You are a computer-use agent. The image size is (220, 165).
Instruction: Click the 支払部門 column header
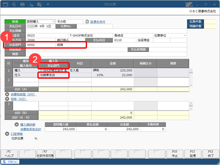pyautogui.click(x=53, y=66)
